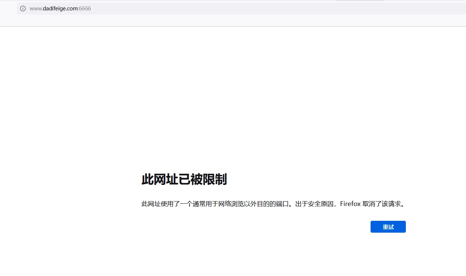466x276 pixels.
Task: Click empty toolbar space left of address bar
Action: point(8,9)
